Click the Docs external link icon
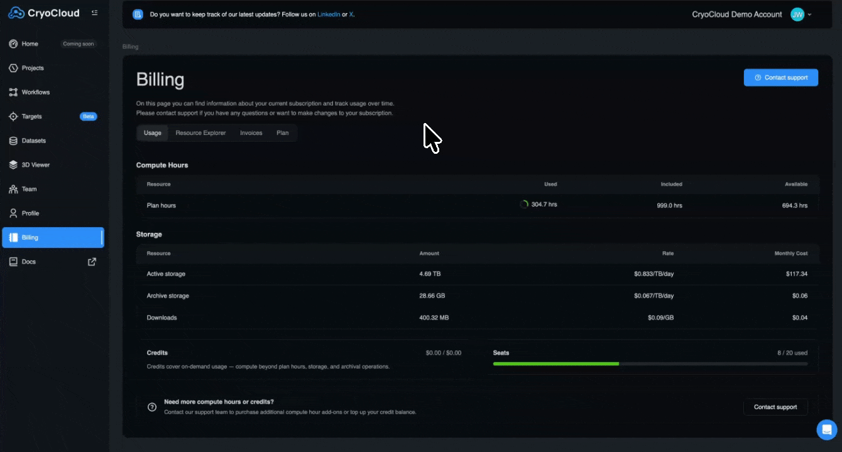The width and height of the screenshot is (842, 452). pos(92,262)
